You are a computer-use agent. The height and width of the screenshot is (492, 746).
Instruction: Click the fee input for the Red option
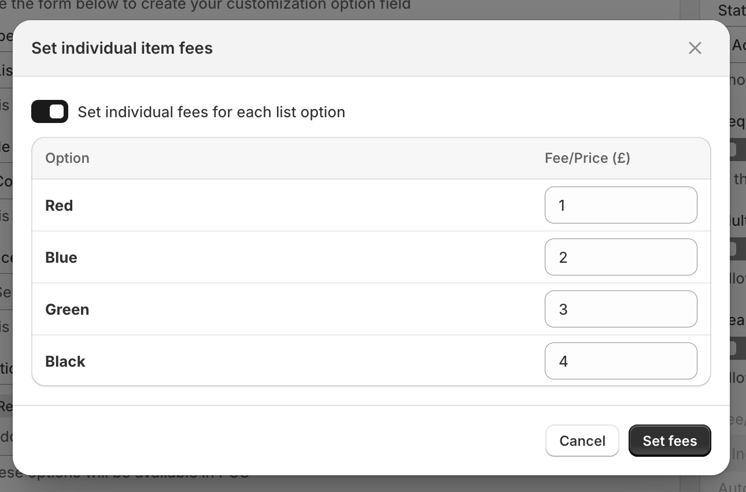coord(621,205)
